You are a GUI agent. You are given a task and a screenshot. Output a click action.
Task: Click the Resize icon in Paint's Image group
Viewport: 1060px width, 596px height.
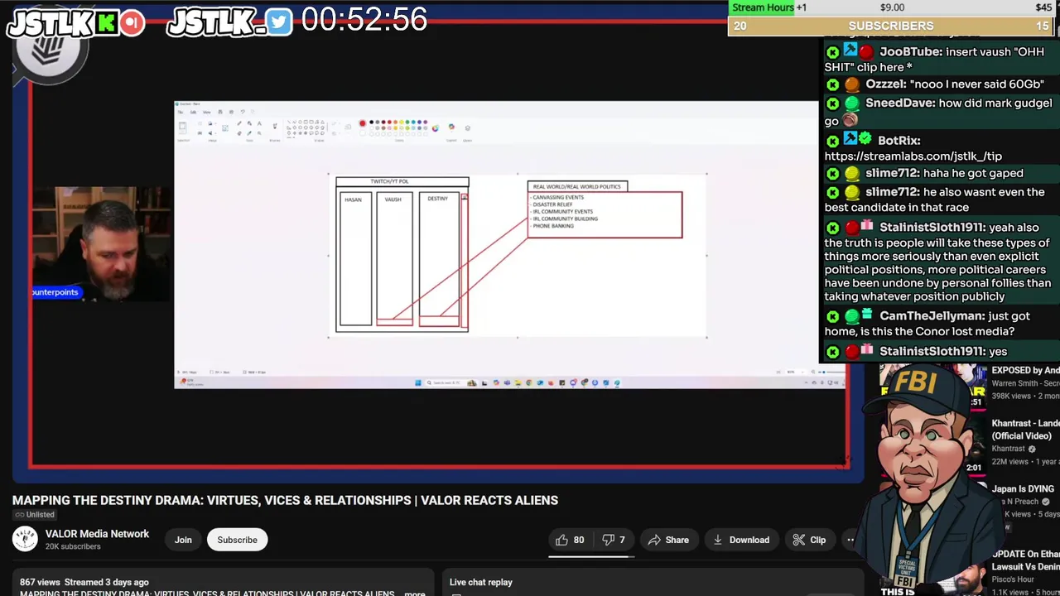(200, 133)
